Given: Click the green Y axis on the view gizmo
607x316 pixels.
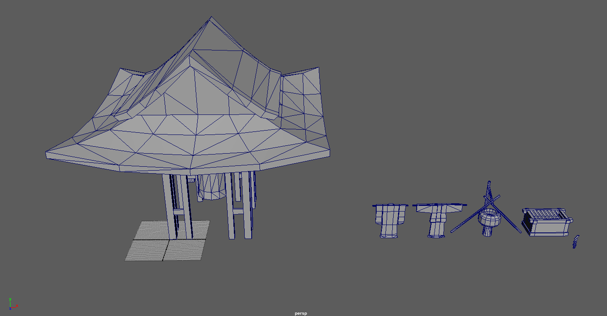Looking at the screenshot, I should tap(10, 299).
